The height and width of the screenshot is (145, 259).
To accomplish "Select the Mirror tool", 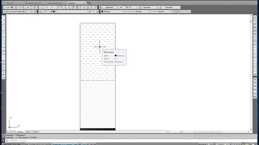I will coord(255,24).
